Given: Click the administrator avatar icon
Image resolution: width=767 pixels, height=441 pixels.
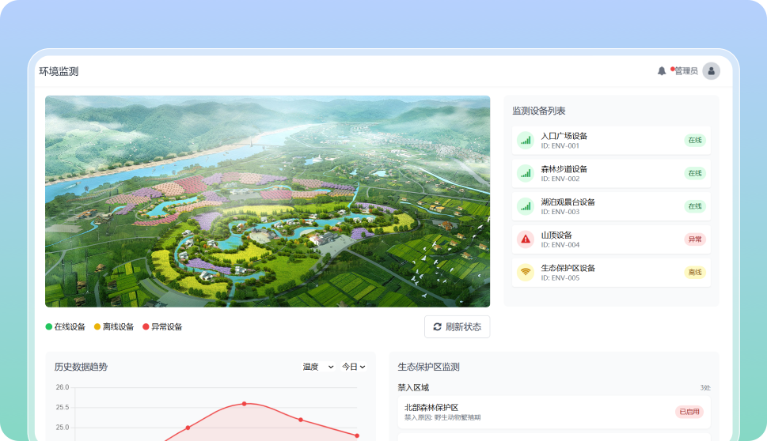Looking at the screenshot, I should [711, 71].
